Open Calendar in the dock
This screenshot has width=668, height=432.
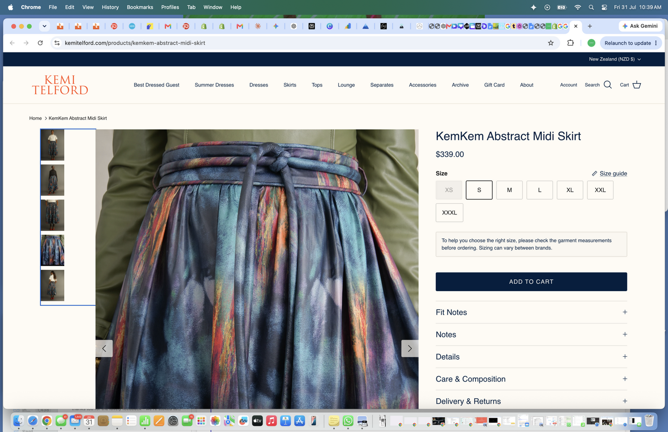89,421
